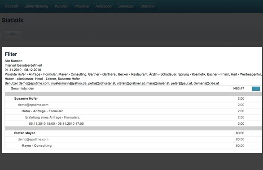Click the Stefan Mayer 80:00 value
The height and width of the screenshot is (170, 263).
pos(240,133)
